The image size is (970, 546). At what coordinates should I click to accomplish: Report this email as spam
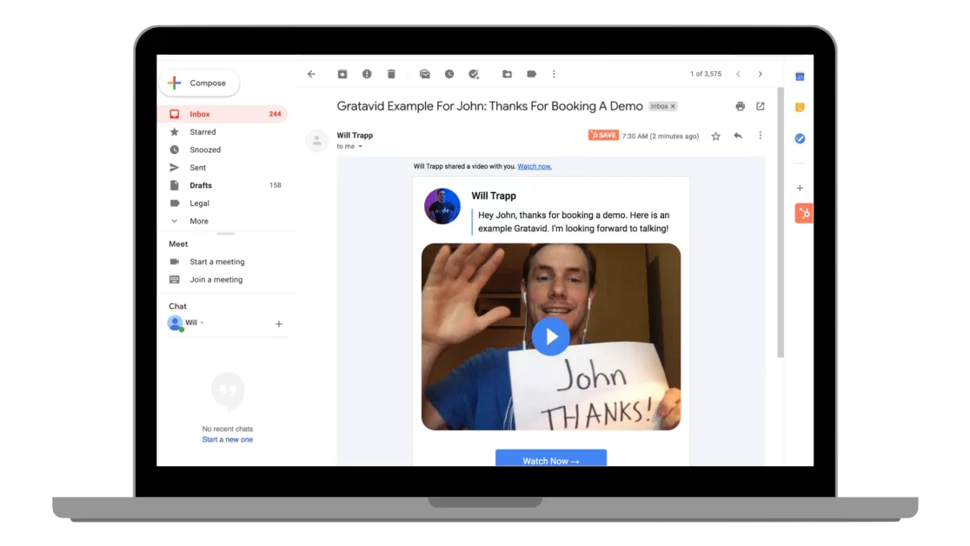(x=367, y=74)
